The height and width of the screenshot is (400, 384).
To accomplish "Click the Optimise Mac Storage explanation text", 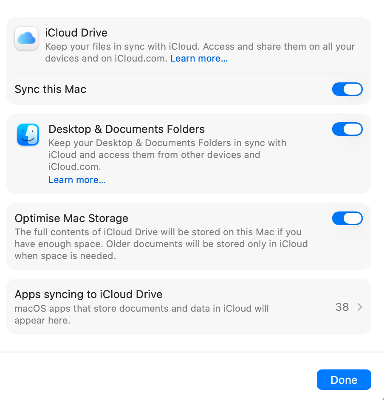I will pos(161,244).
